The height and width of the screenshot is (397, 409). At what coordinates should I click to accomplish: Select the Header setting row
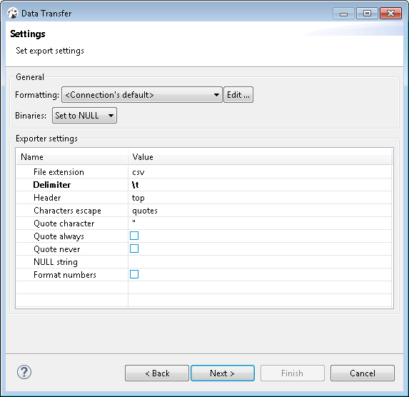tap(204, 198)
